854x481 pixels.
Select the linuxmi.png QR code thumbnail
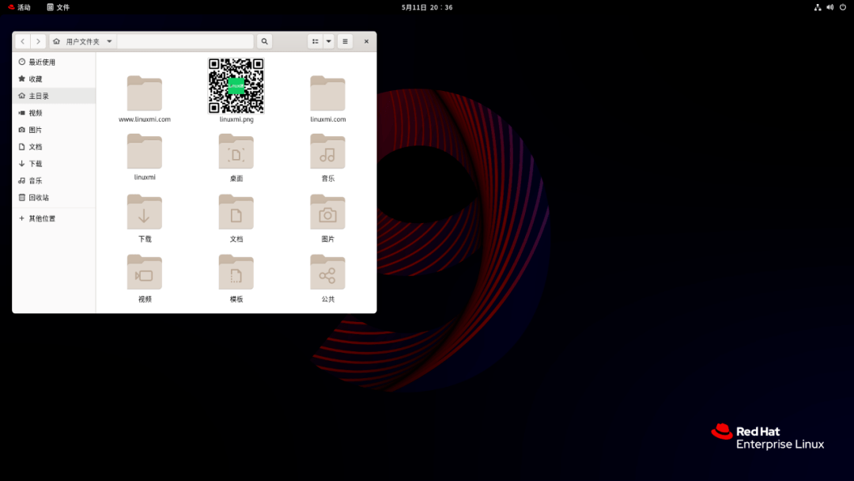236,86
